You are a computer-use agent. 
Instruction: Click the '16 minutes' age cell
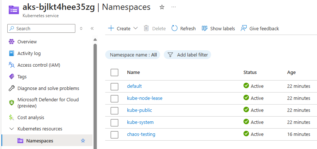coord(298,134)
